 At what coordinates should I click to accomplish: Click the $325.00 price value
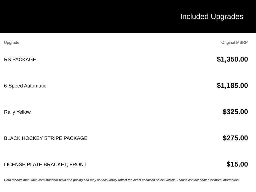click(x=235, y=112)
